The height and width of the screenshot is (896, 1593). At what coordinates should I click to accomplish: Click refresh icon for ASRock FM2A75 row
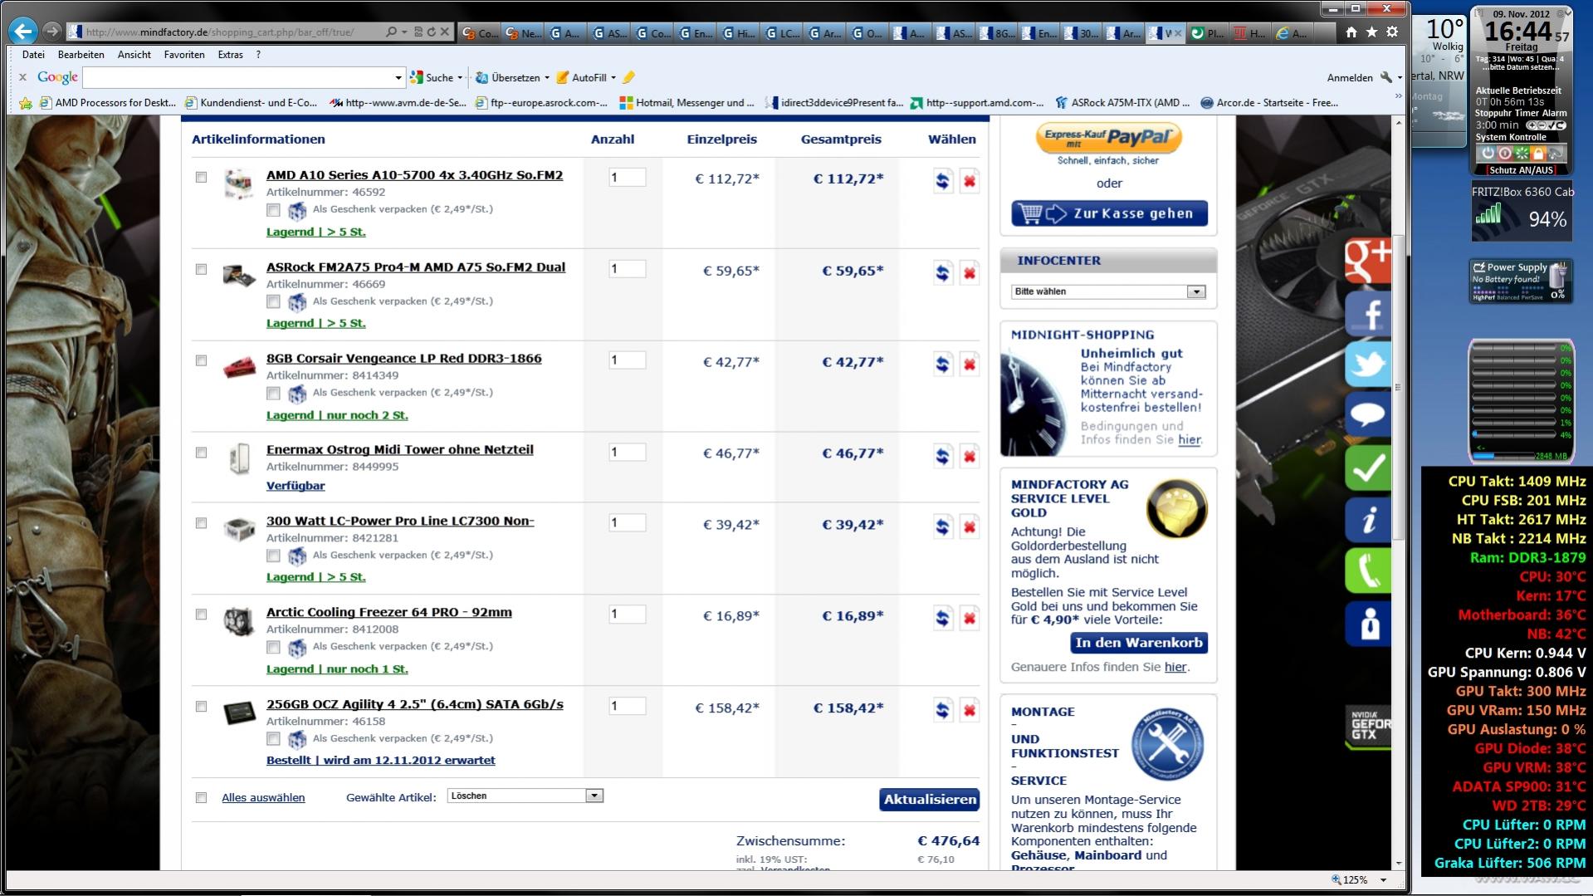(x=942, y=272)
